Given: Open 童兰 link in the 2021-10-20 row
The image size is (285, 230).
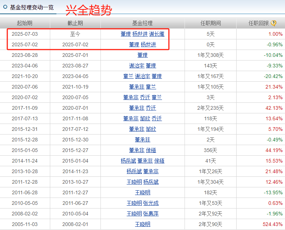Looking at the screenshot, I should coord(128,76).
